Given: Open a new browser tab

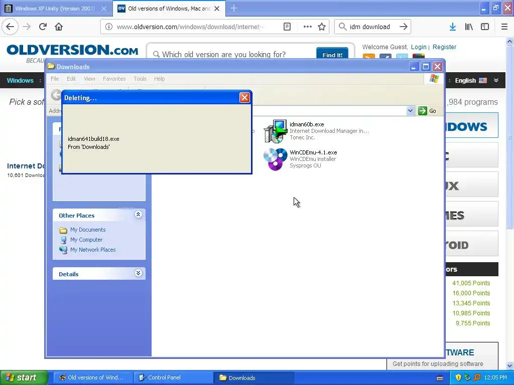Looking at the screenshot, I should click(234, 8).
